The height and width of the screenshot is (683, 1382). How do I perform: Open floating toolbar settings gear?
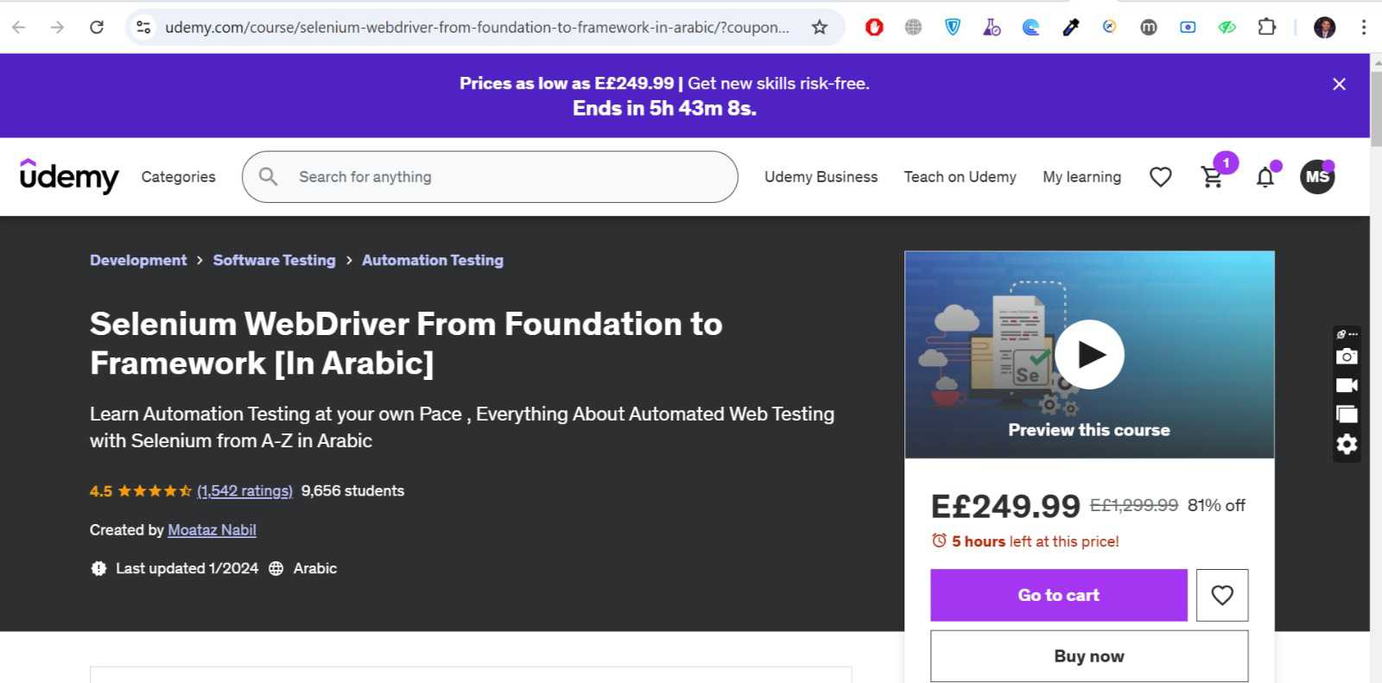pos(1347,444)
